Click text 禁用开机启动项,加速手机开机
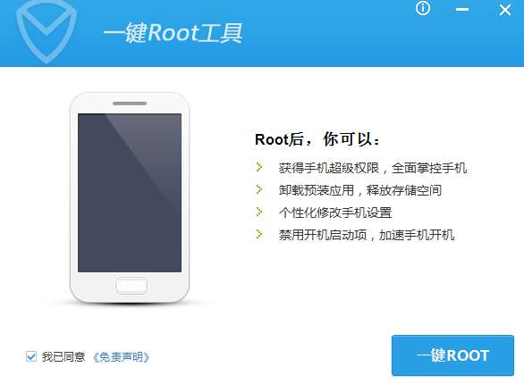The image size is (524, 384). [x=367, y=235]
